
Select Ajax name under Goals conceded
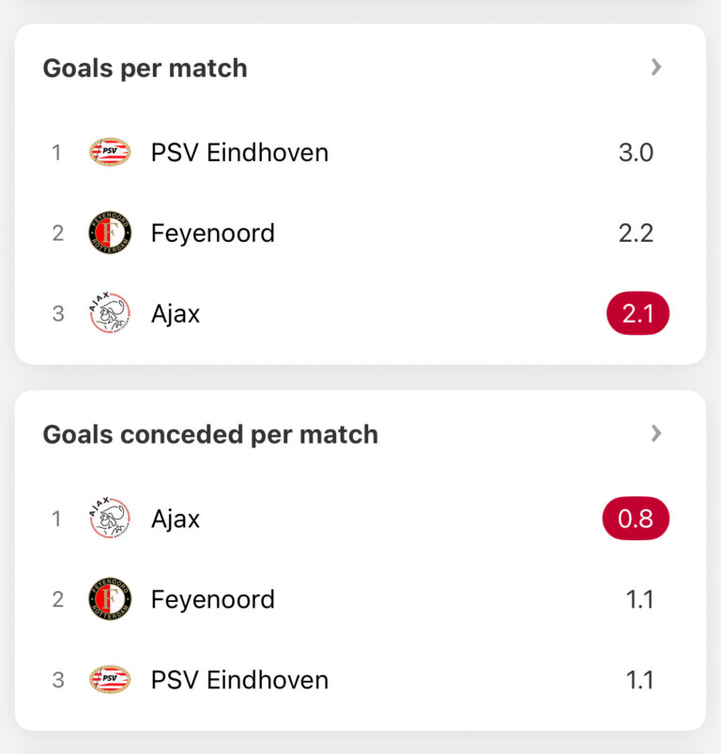tap(176, 519)
